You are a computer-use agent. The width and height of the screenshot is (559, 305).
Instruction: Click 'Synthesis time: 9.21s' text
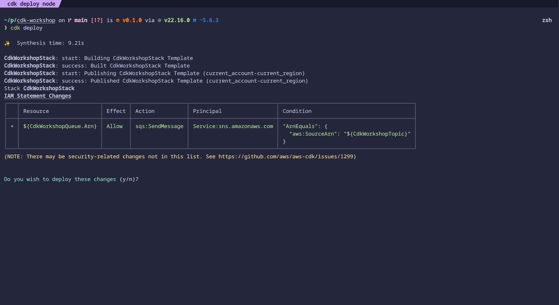(x=50, y=43)
